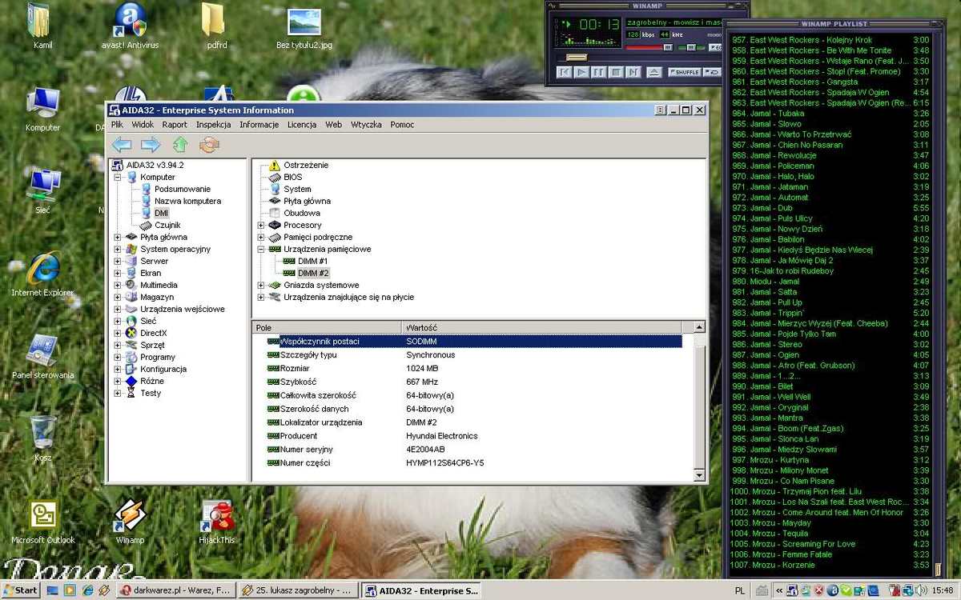This screenshot has height=600, width=961.
Task: Open the Raport menu
Action: click(175, 125)
